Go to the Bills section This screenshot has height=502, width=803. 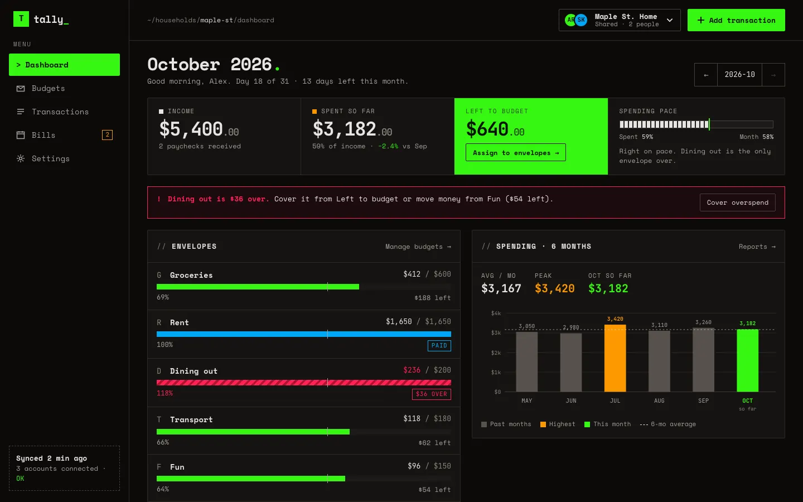pyautogui.click(x=64, y=135)
